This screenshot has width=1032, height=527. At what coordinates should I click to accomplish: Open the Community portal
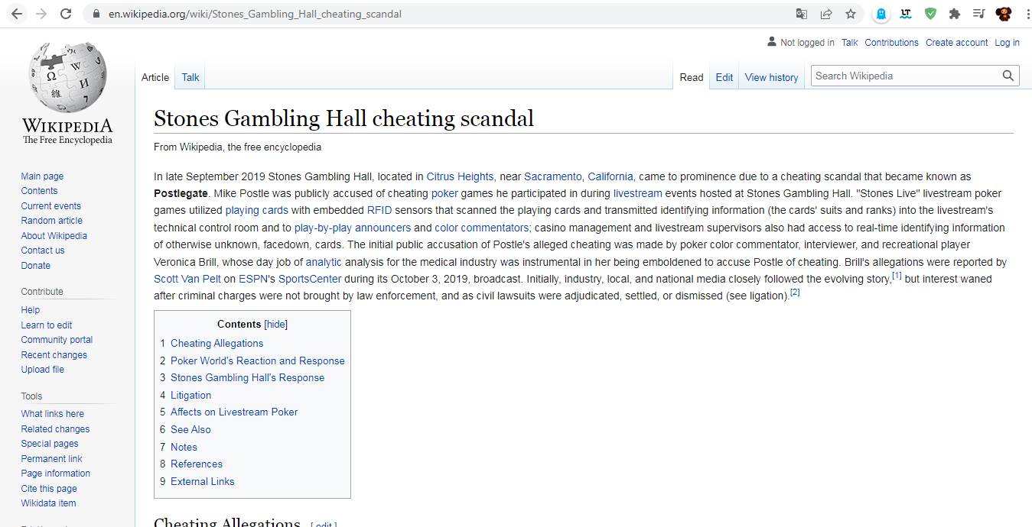57,340
